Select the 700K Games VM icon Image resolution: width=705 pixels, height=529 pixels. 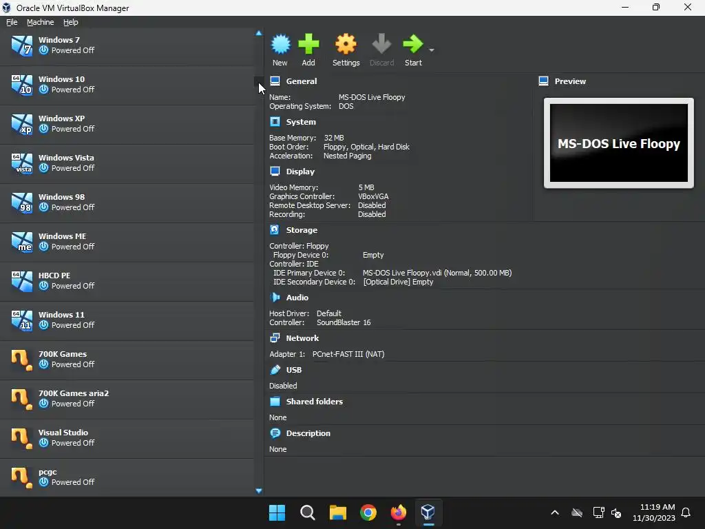(x=21, y=360)
